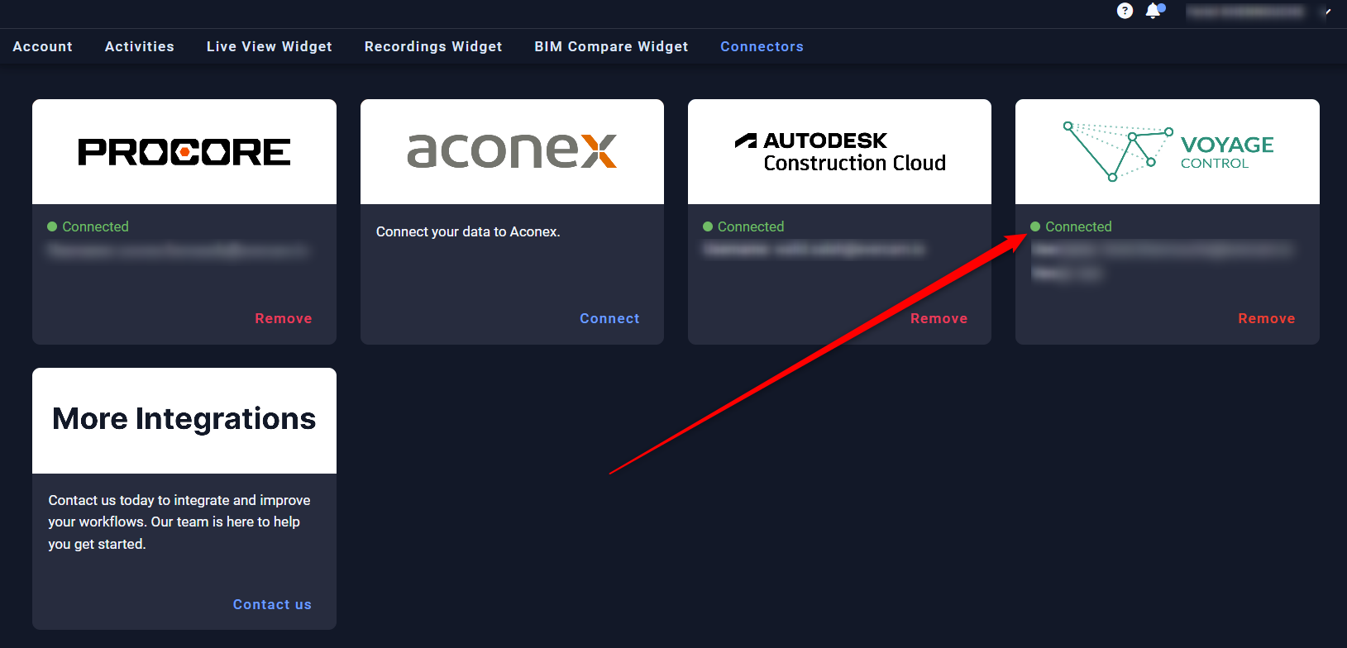The height and width of the screenshot is (648, 1347).
Task: Open the help question mark icon
Action: click(1125, 11)
